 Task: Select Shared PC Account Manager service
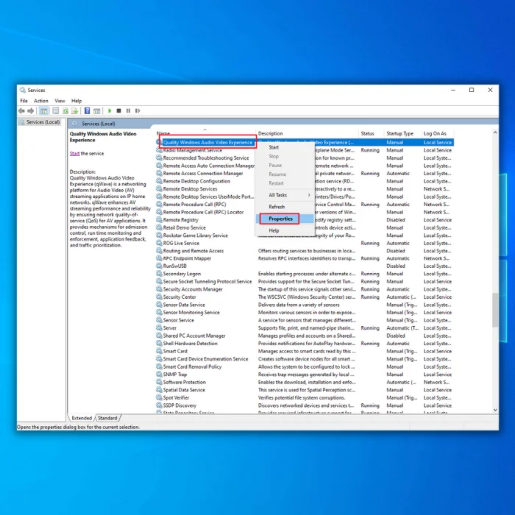click(x=305, y=335)
